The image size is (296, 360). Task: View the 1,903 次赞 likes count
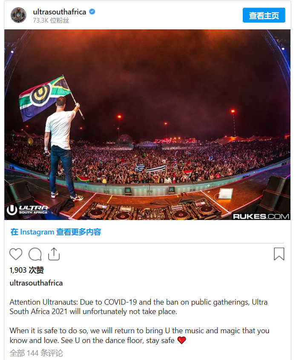coord(27,270)
